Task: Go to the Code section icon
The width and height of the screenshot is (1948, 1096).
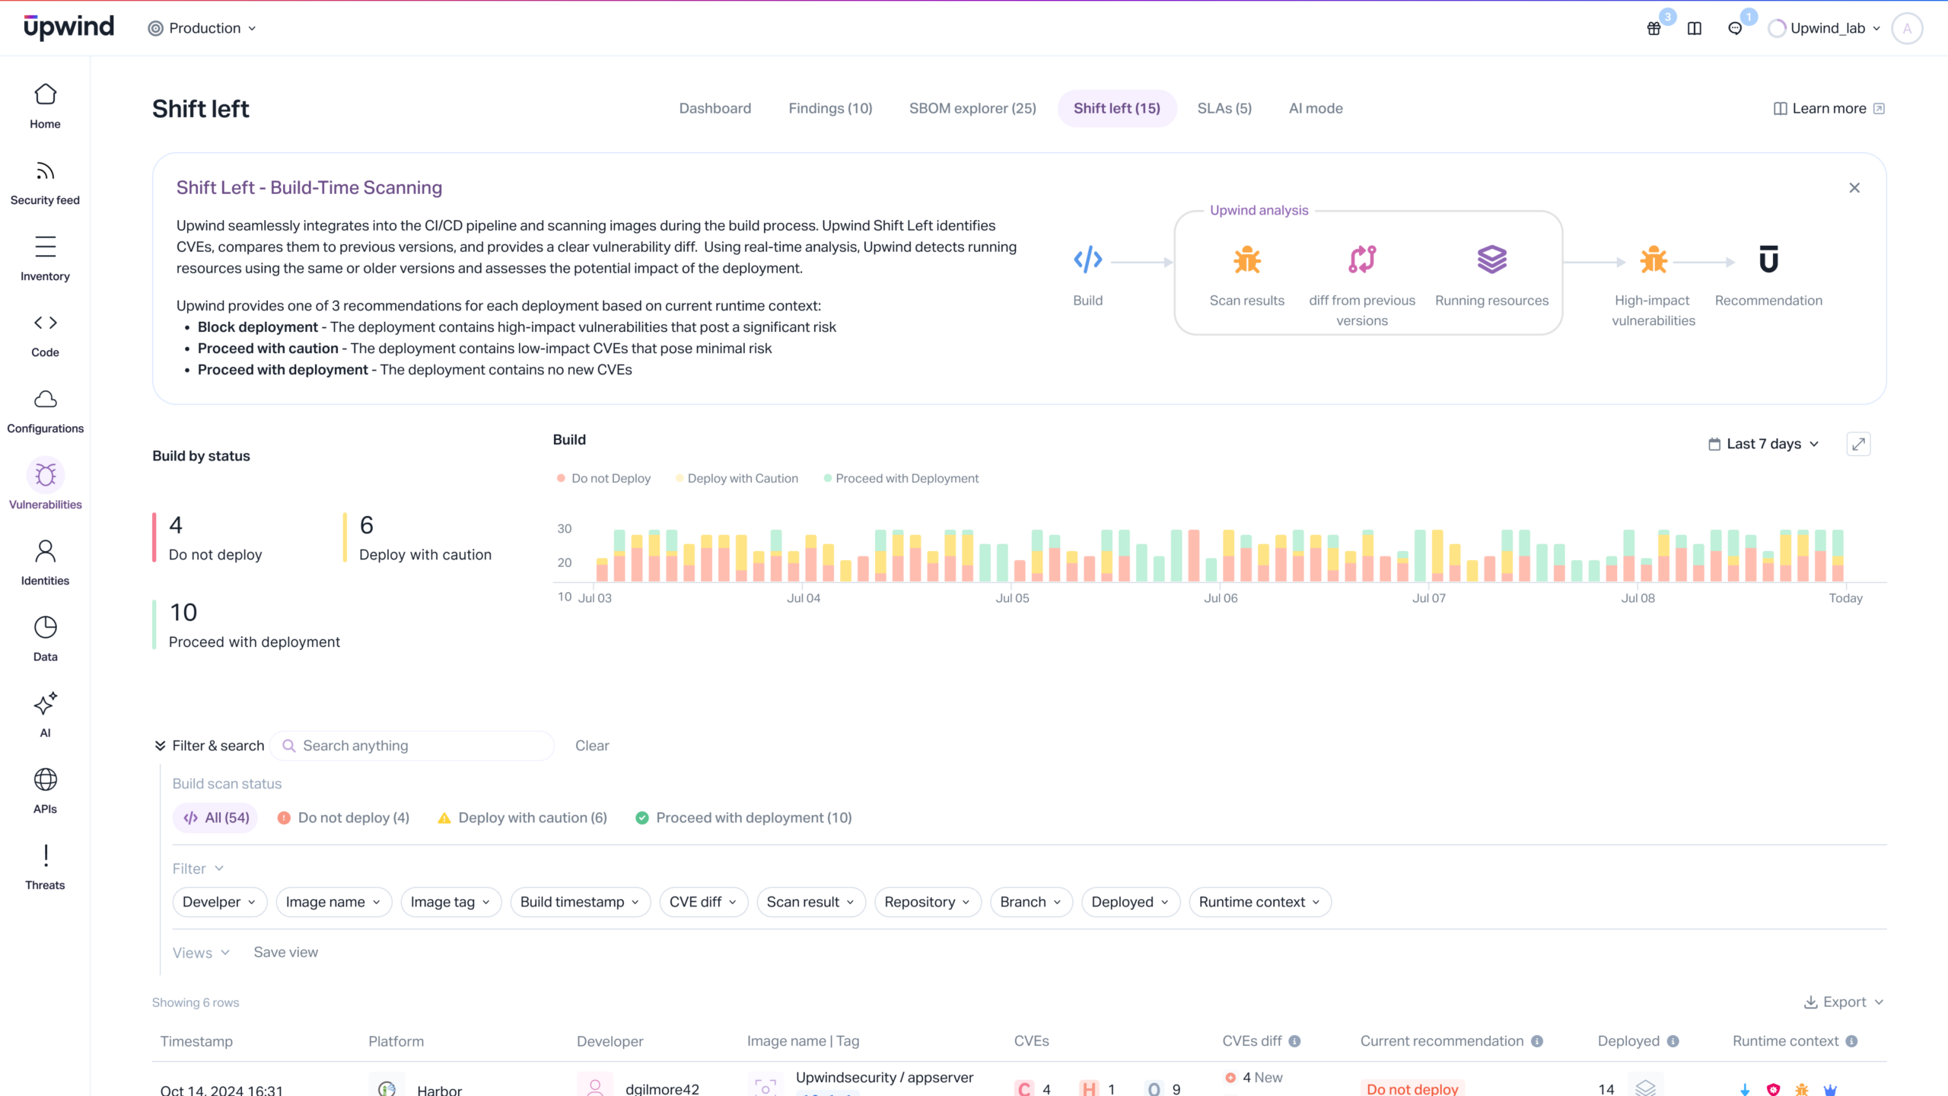Action: pos(45,323)
